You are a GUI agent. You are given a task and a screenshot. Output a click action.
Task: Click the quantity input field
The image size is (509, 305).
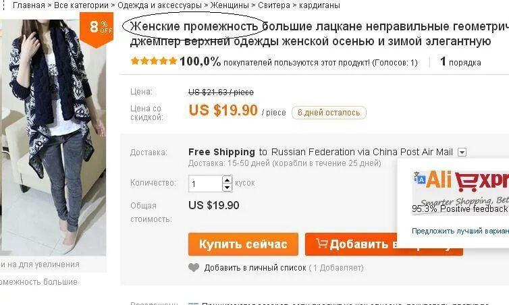pos(205,184)
